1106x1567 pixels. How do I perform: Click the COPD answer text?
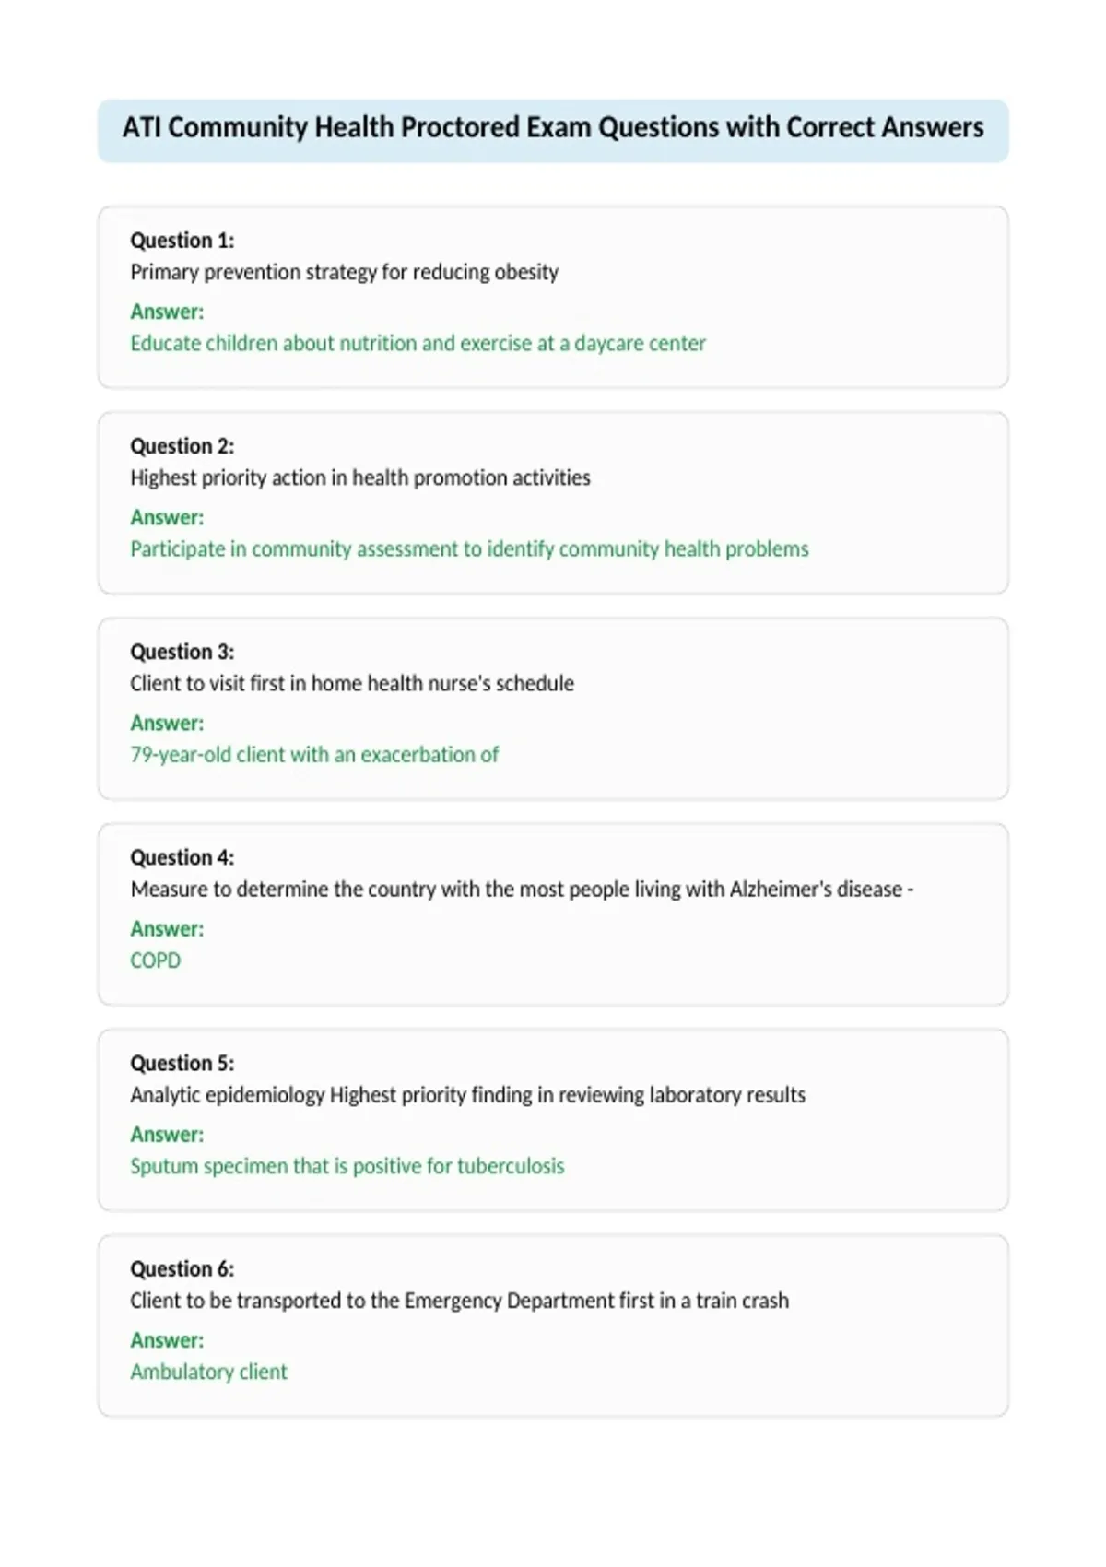pos(156,960)
